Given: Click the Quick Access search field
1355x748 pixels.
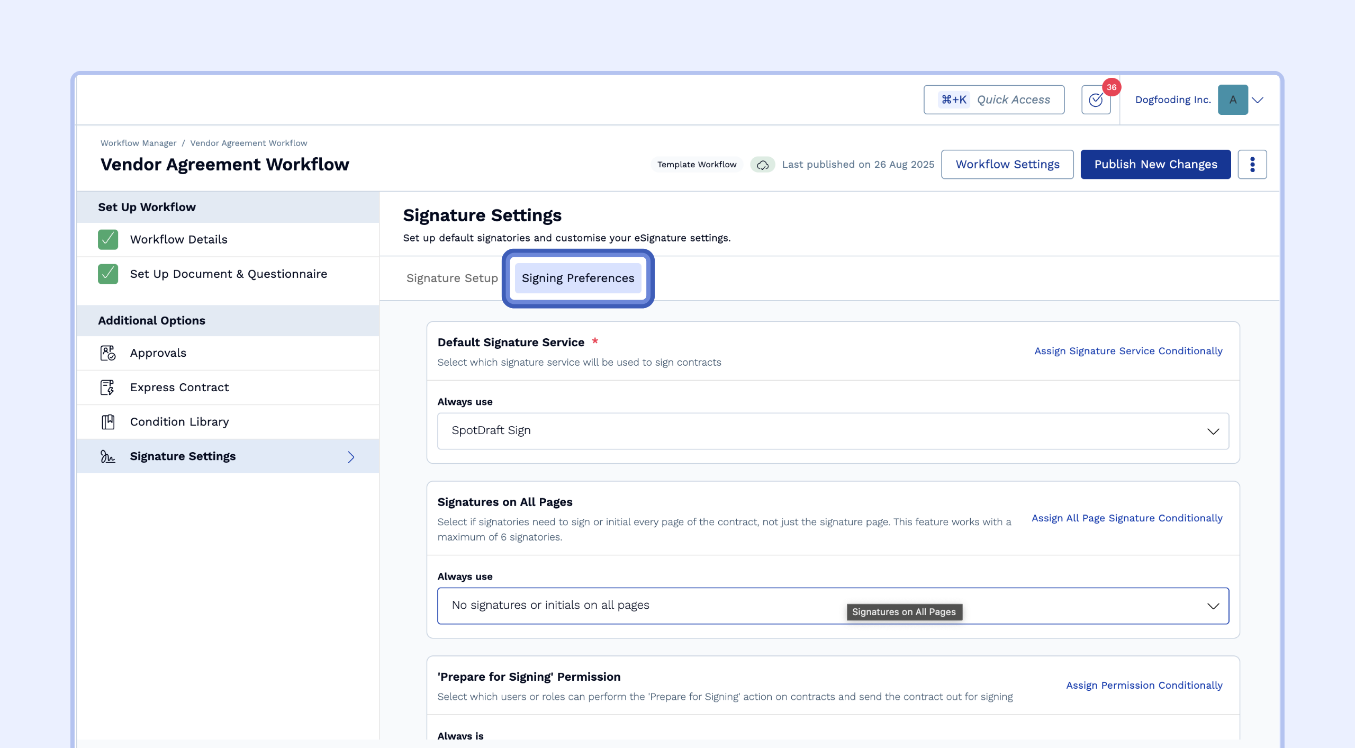Looking at the screenshot, I should pos(993,100).
